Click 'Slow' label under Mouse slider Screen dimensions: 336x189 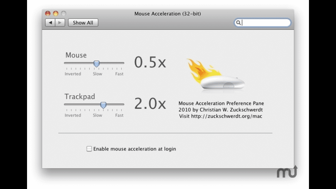tap(97, 74)
